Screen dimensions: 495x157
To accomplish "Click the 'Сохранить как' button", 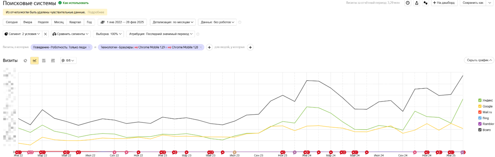I will tap(473, 3).
